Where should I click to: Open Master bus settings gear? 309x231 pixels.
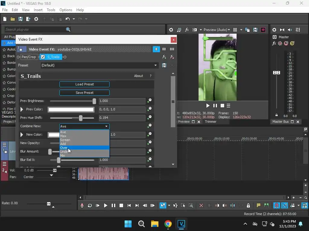point(274,30)
